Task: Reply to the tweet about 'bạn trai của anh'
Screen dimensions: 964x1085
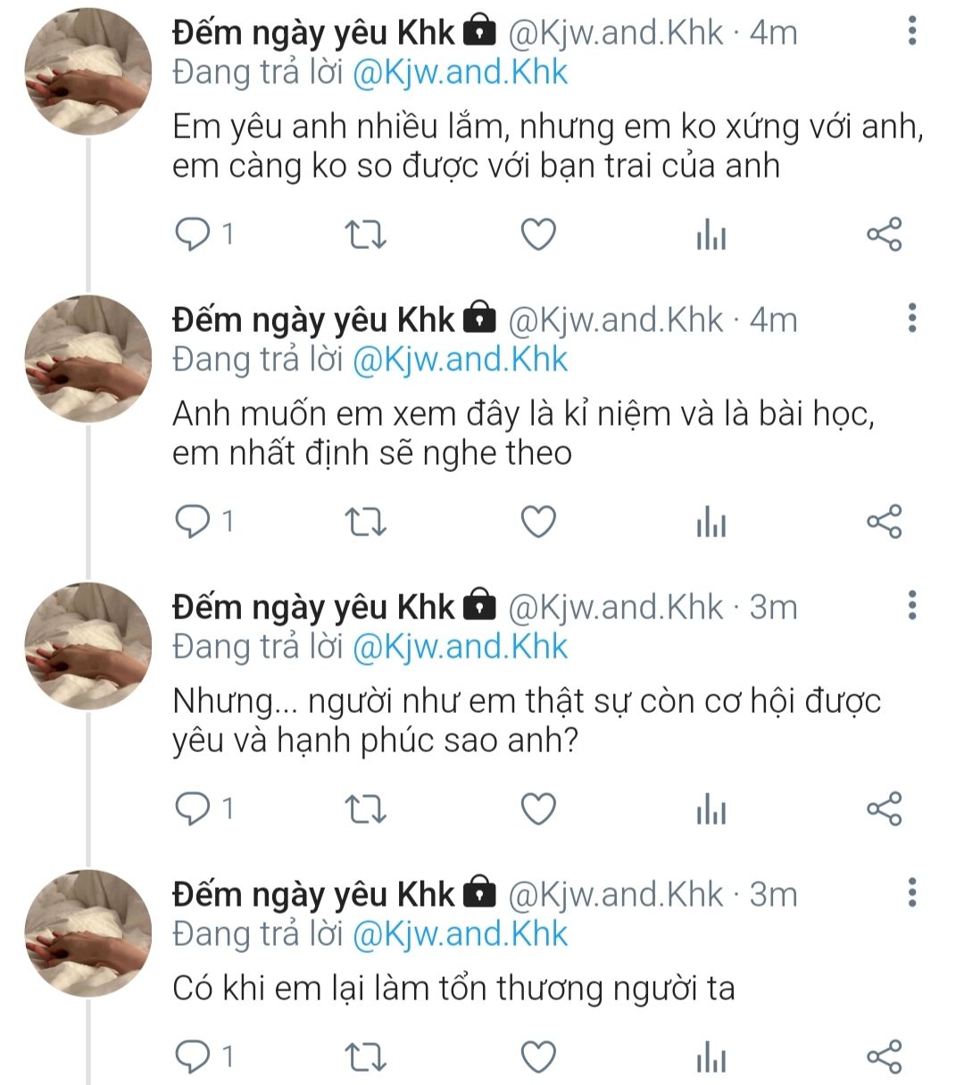Action: (192, 235)
